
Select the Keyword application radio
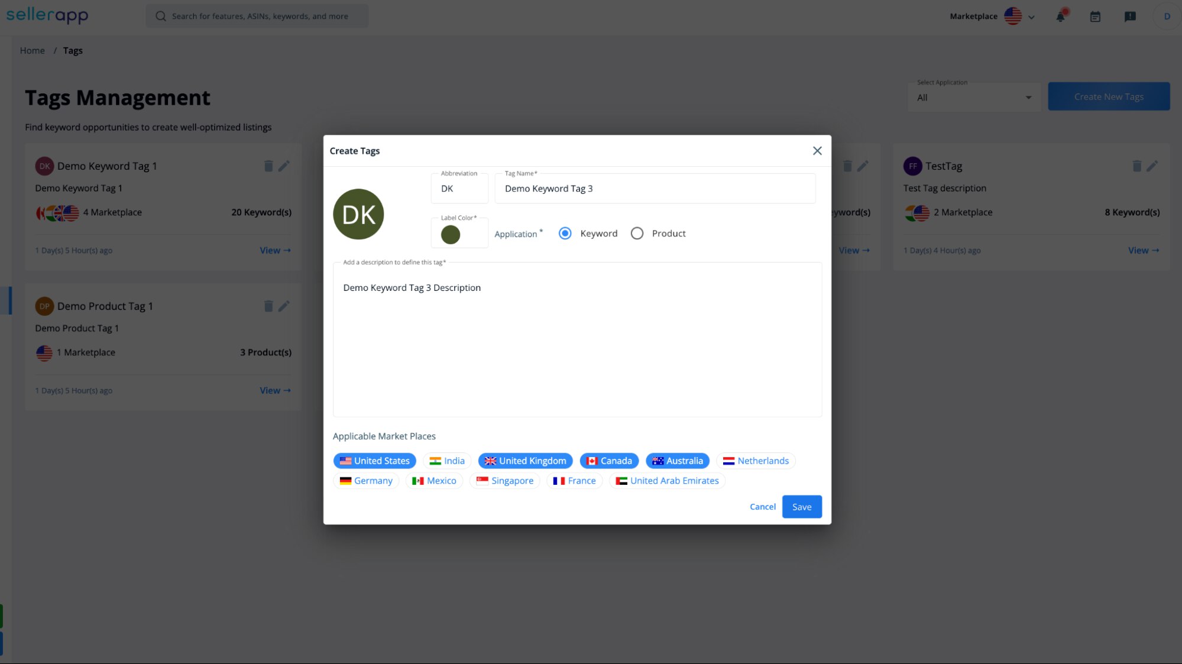(565, 234)
